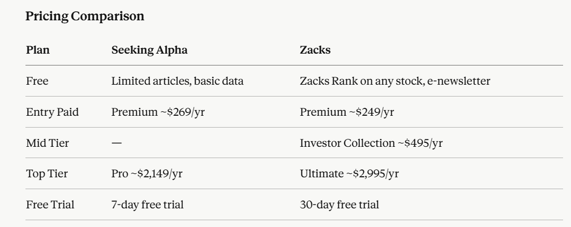Select the Premium ~$249/yr cell
Viewport: 571px width, 227px height.
pyautogui.click(x=347, y=112)
